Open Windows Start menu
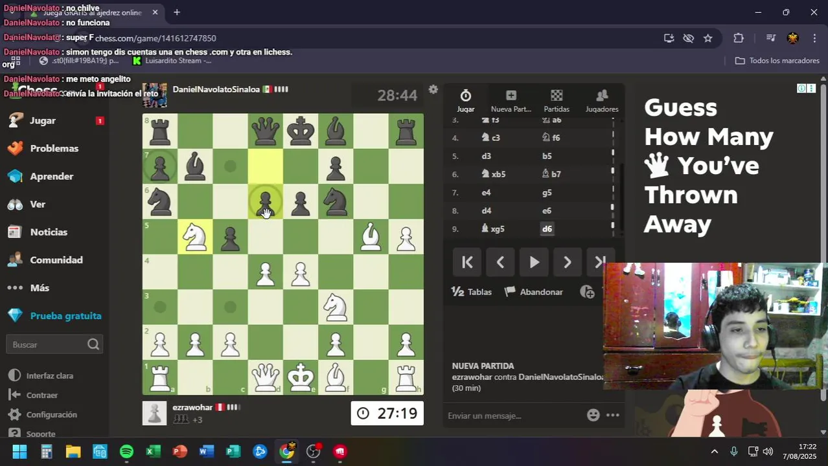Screen dimensions: 828x466 tap(19, 451)
